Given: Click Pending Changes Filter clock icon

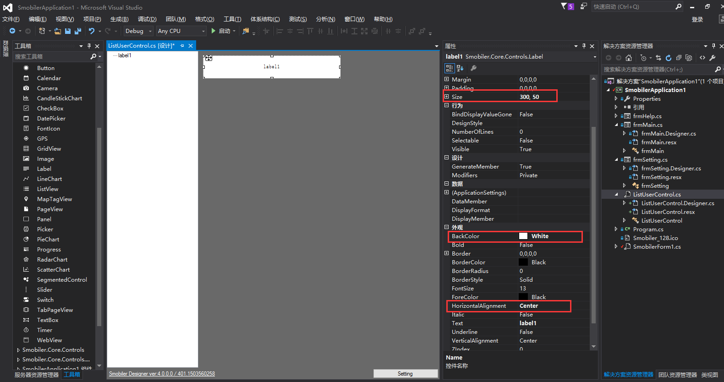Looking at the screenshot, I should tap(644, 58).
